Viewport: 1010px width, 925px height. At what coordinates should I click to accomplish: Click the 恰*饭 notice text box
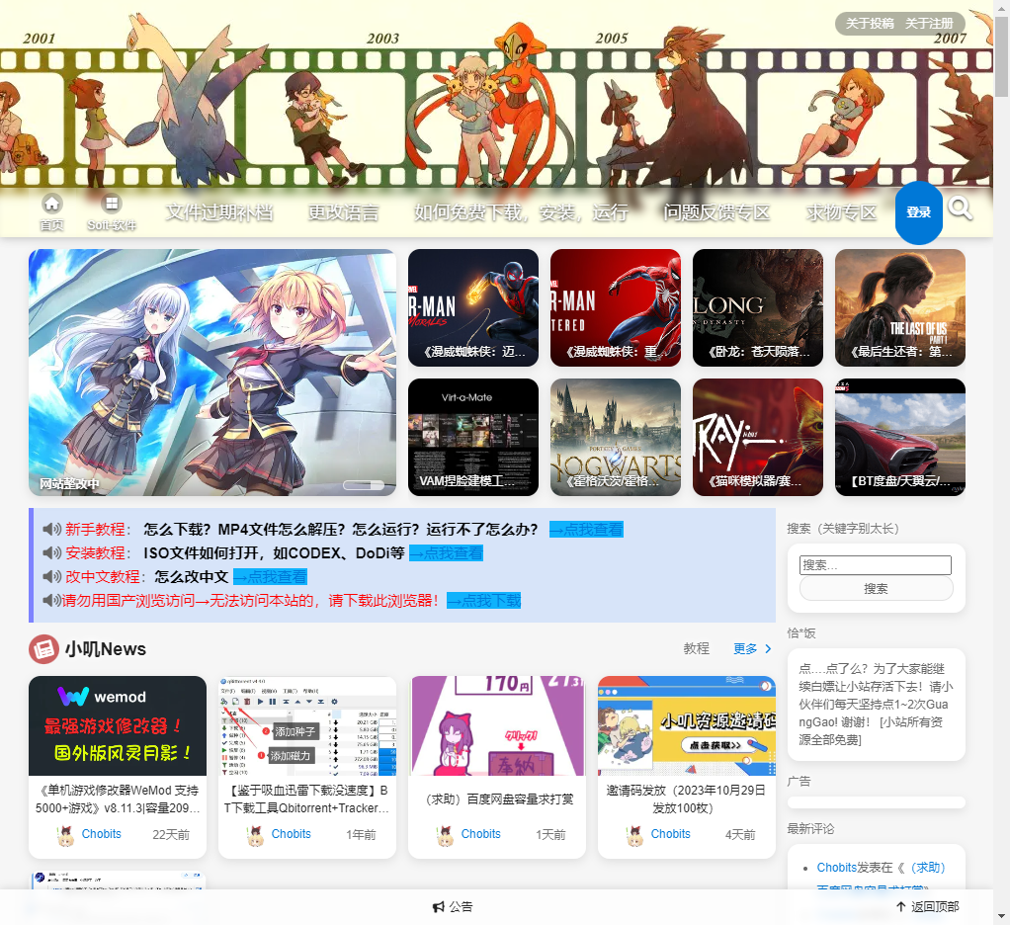(876, 704)
